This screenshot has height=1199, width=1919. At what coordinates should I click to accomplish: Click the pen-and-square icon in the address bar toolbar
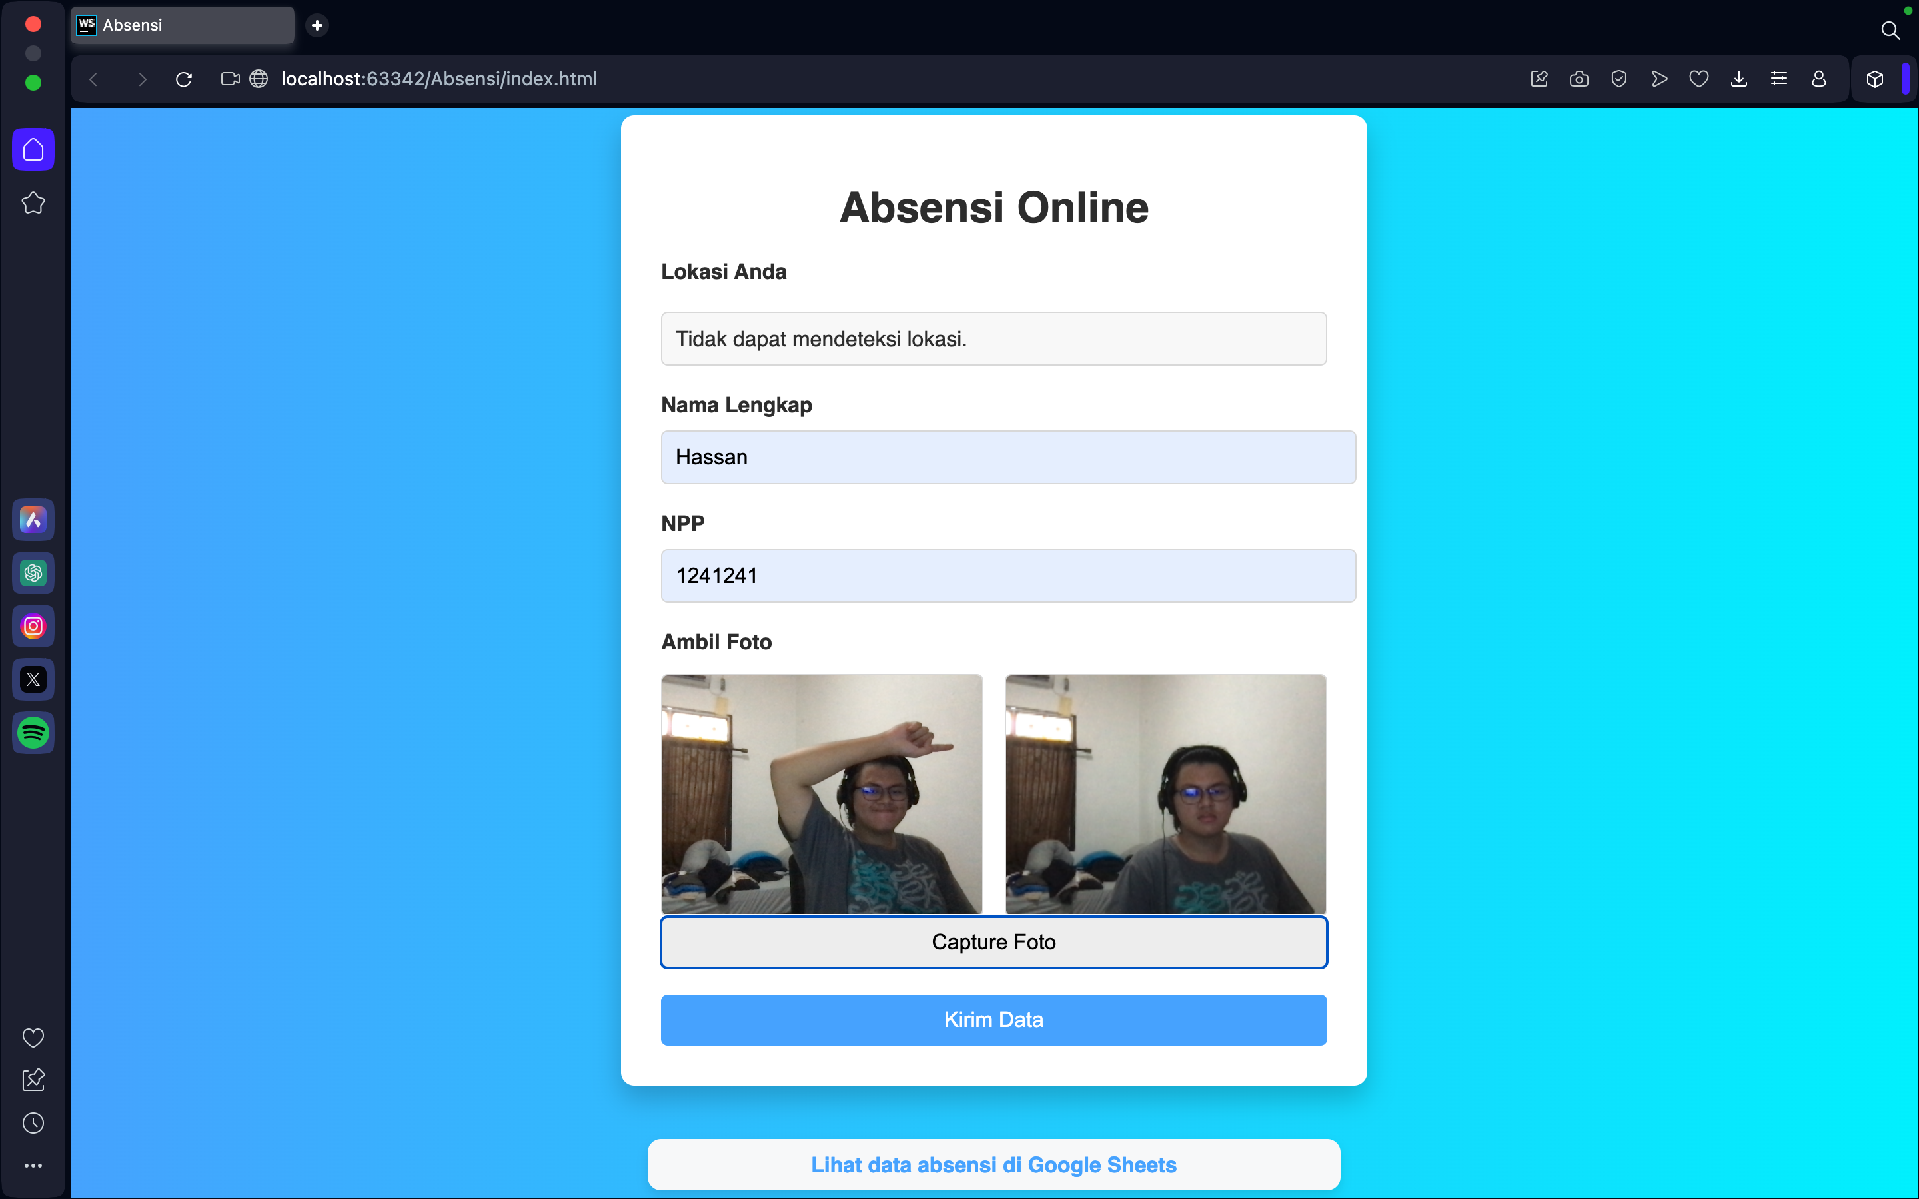1539,79
